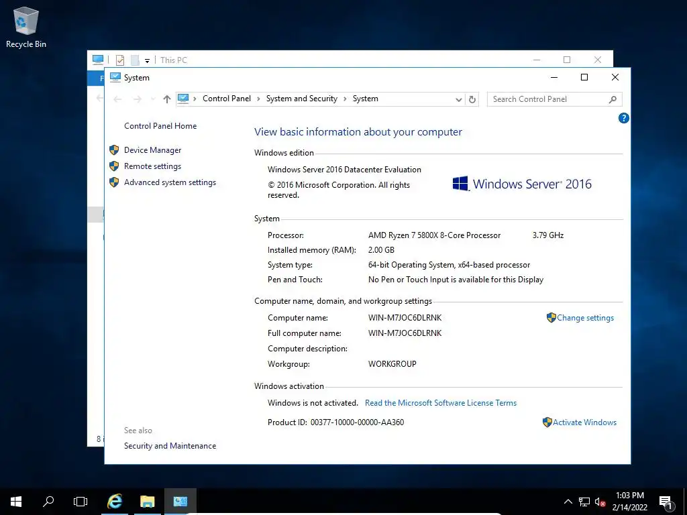Open the recent locations dropdown arrow
The height and width of the screenshot is (515, 687).
click(x=152, y=99)
